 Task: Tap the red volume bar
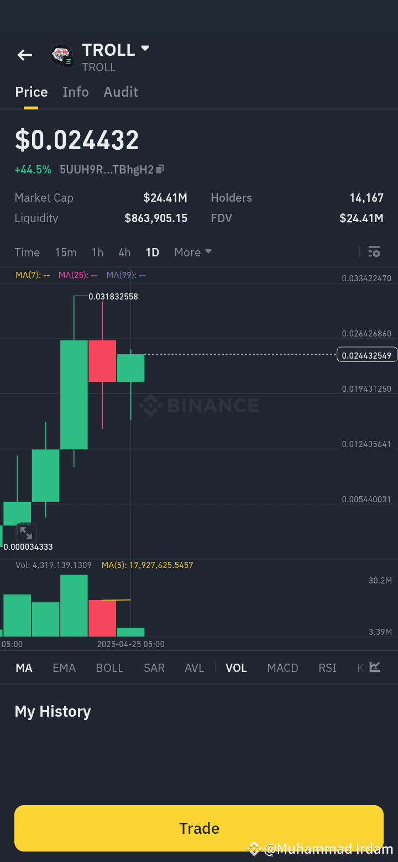102,618
